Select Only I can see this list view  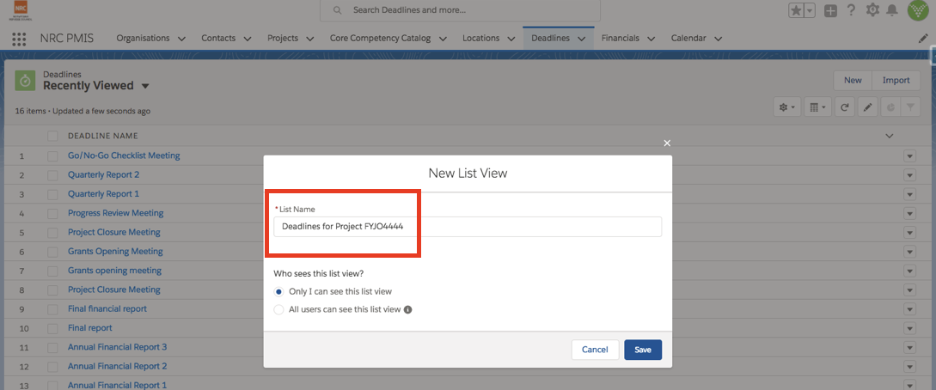pos(278,291)
